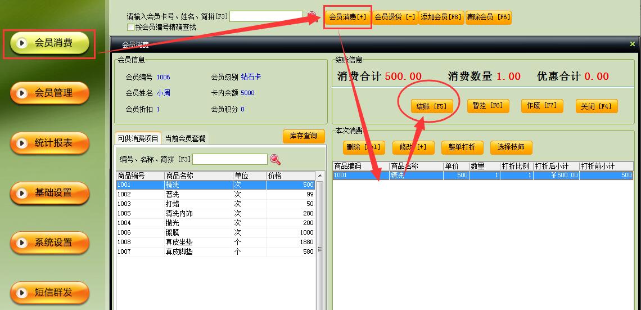
Task: Click the 库存查询 button
Action: point(304,136)
